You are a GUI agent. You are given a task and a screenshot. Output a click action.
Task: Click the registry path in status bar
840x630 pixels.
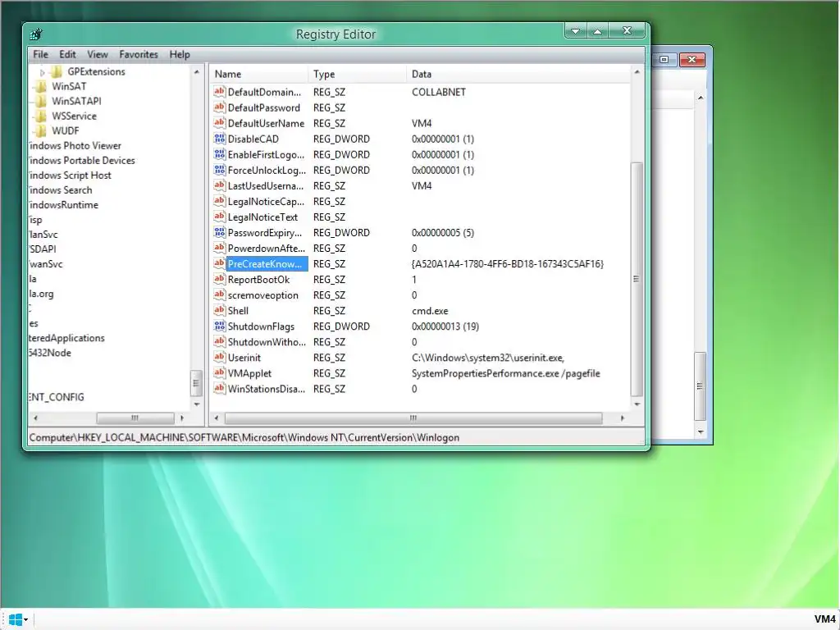coord(244,438)
